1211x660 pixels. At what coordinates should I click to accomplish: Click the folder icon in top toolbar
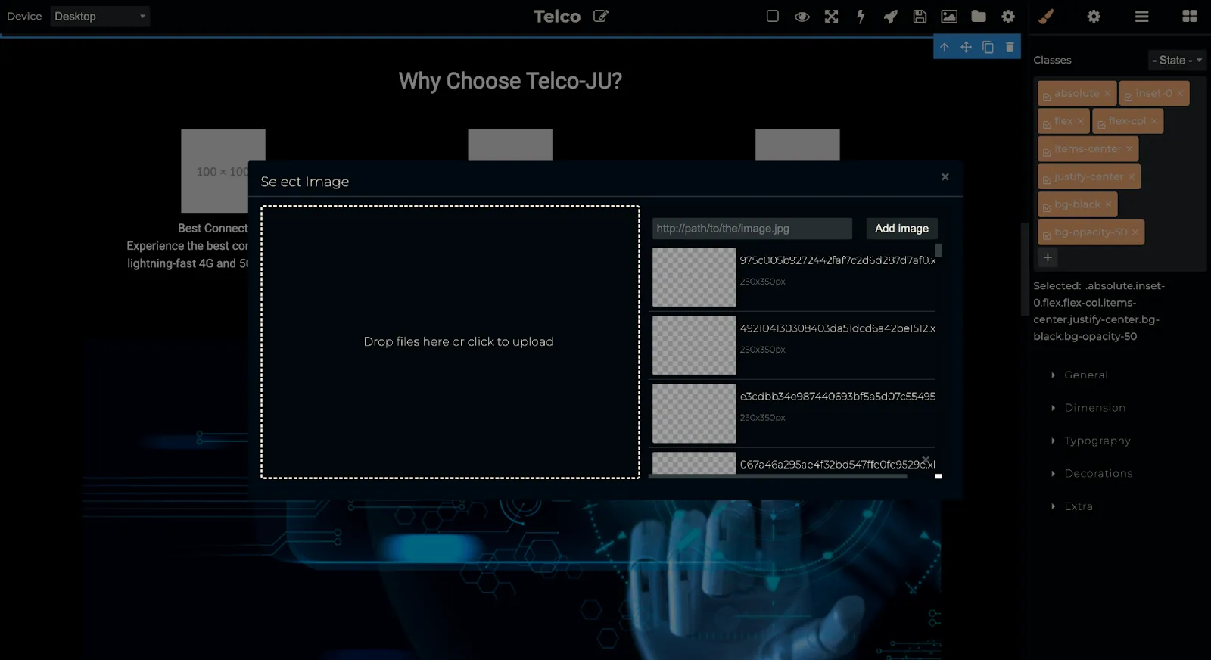pyautogui.click(x=979, y=16)
